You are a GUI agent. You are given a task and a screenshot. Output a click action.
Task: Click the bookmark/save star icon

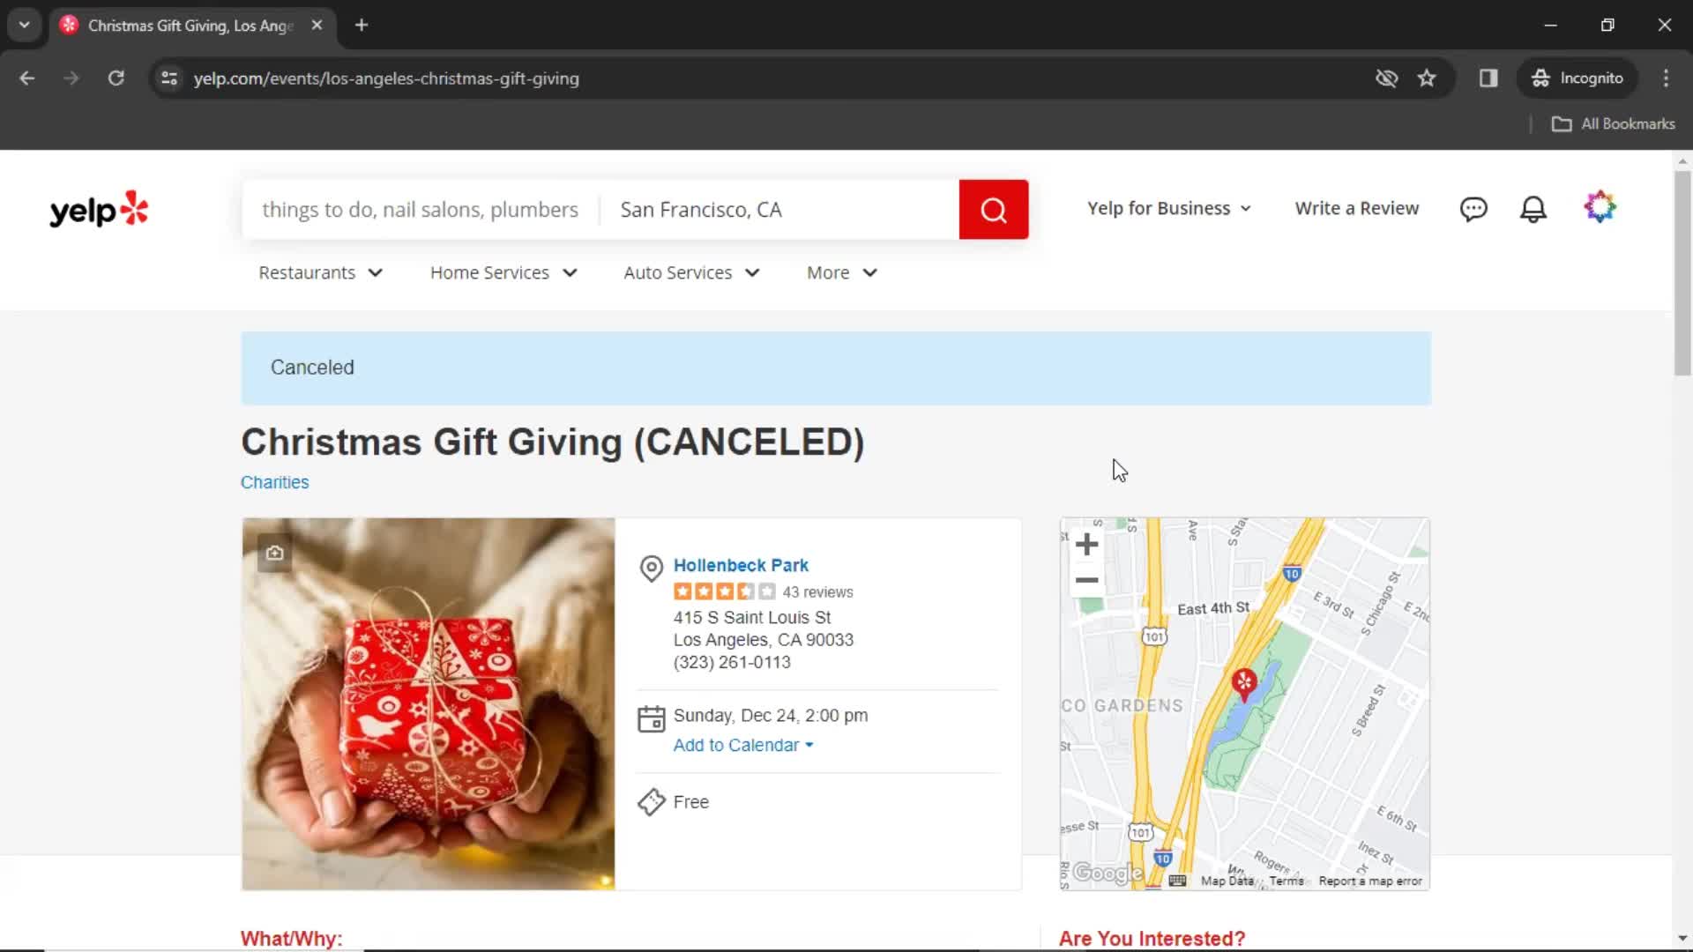(x=1427, y=78)
